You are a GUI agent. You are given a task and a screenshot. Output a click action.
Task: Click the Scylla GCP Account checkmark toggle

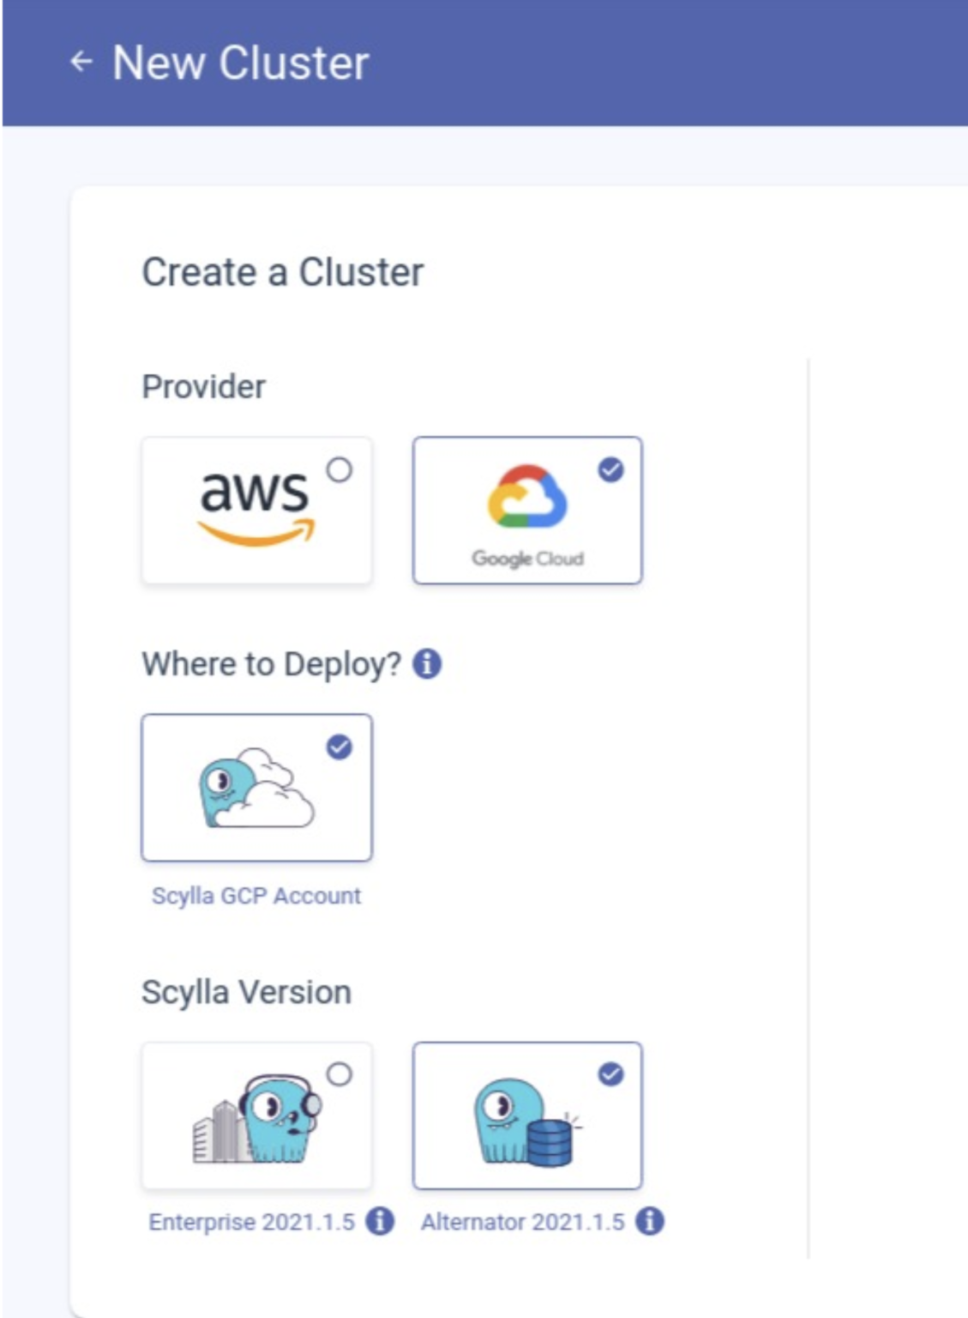tap(341, 747)
